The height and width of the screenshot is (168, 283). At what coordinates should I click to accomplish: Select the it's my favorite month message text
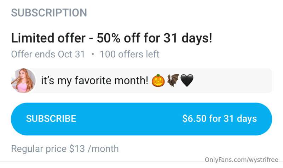(x=94, y=80)
